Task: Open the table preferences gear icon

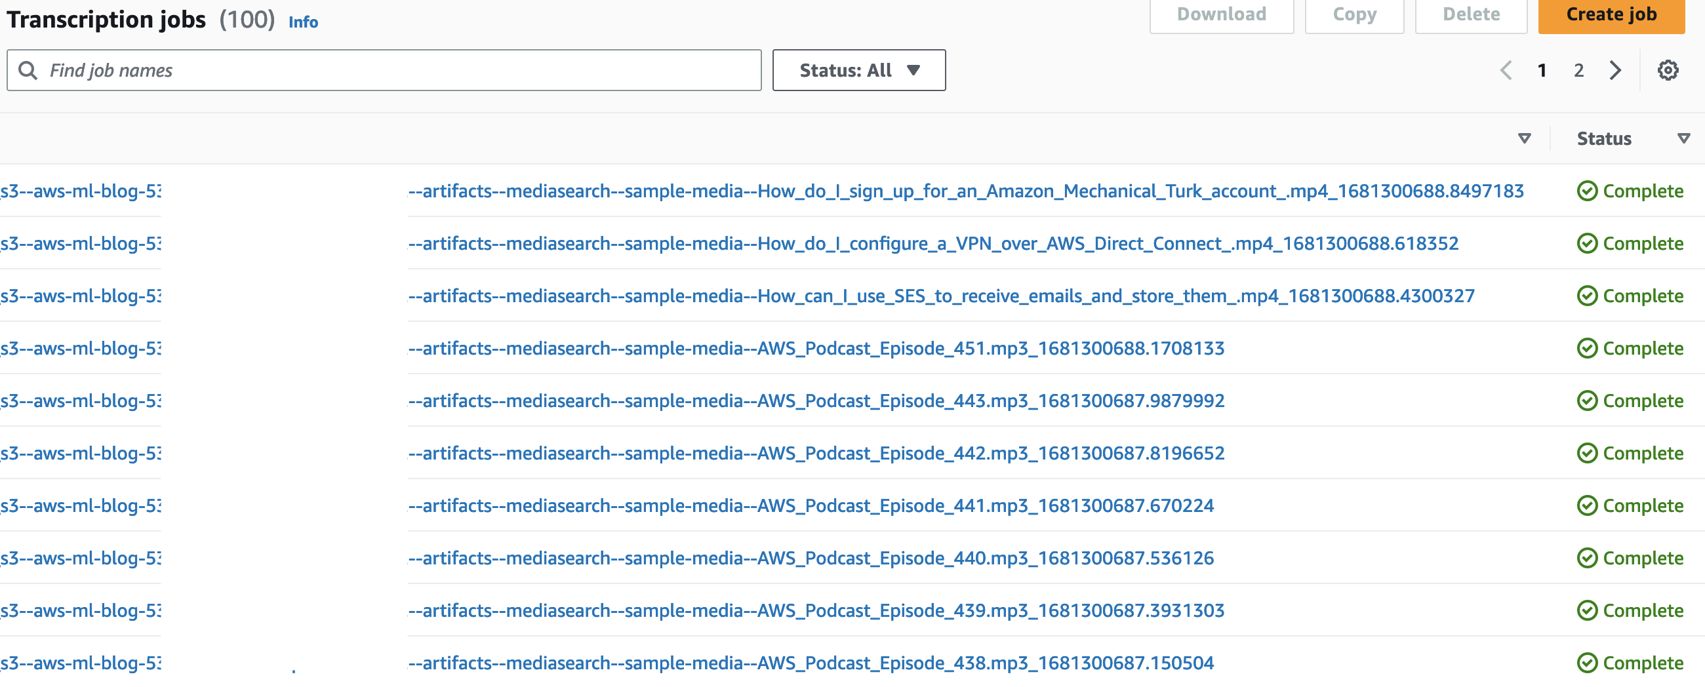Action: (x=1667, y=70)
